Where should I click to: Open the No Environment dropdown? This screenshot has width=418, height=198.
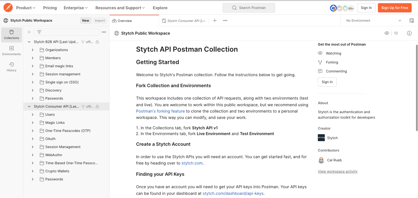pyautogui.click(x=374, y=20)
